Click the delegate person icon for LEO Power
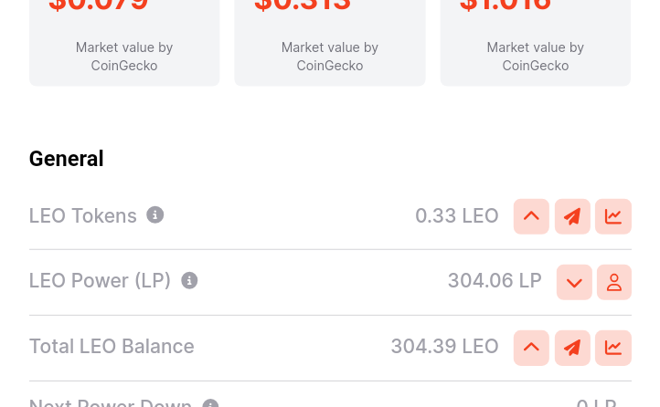The width and height of the screenshot is (660, 407). [614, 282]
